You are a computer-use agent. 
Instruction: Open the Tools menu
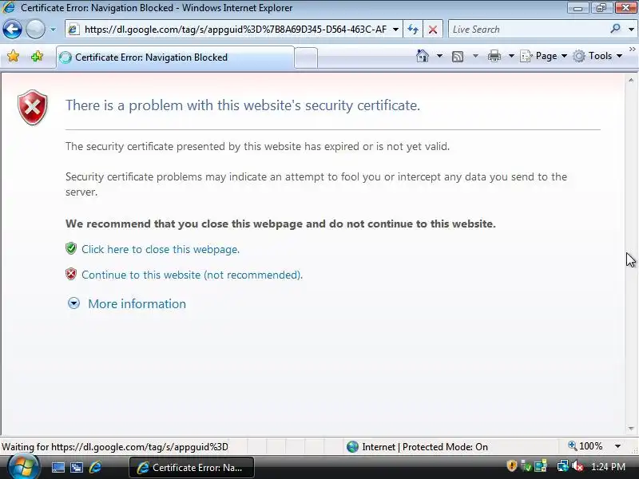597,56
